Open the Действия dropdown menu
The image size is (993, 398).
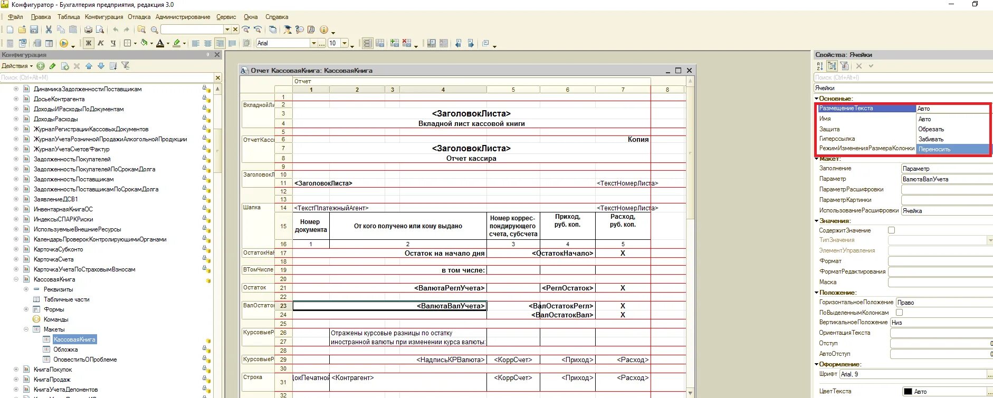pyautogui.click(x=17, y=66)
